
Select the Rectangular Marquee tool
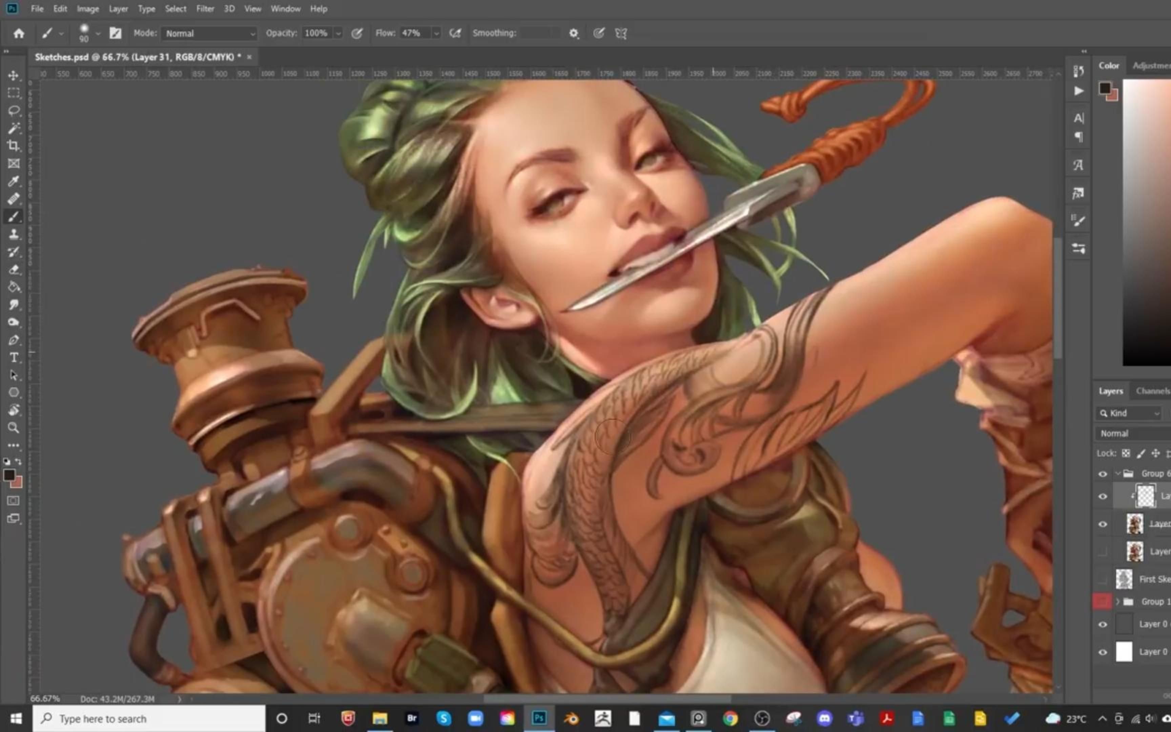coord(14,93)
